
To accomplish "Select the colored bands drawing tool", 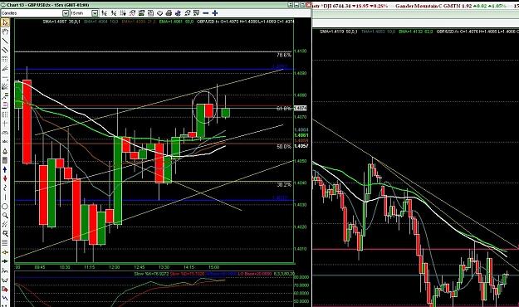I will tap(5, 105).
